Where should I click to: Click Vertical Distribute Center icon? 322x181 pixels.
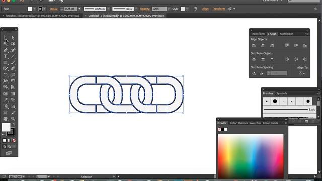(263, 59)
